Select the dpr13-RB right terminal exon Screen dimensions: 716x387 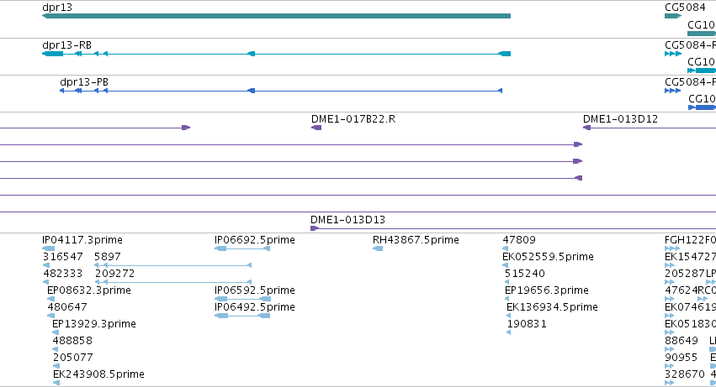[x=505, y=54]
